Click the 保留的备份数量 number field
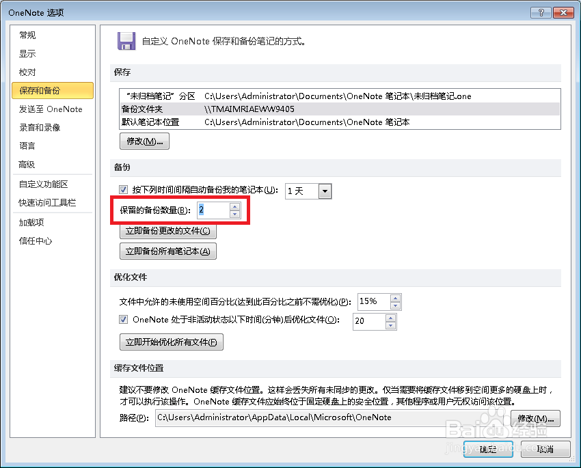This screenshot has width=581, height=468. click(x=213, y=210)
